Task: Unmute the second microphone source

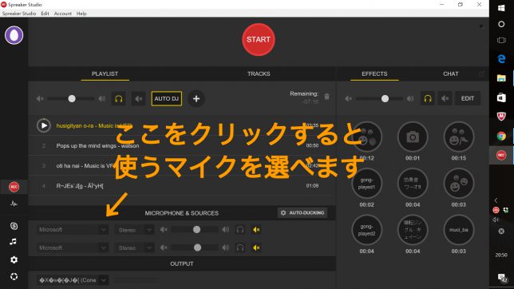Action: 256,247
